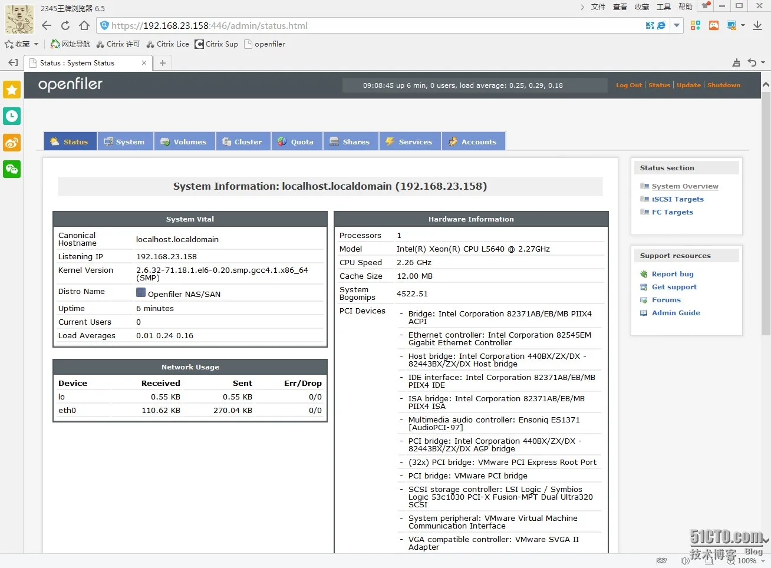Click the yellow star favorites sidebar icon
Screen dimensions: 771x568
12,90
